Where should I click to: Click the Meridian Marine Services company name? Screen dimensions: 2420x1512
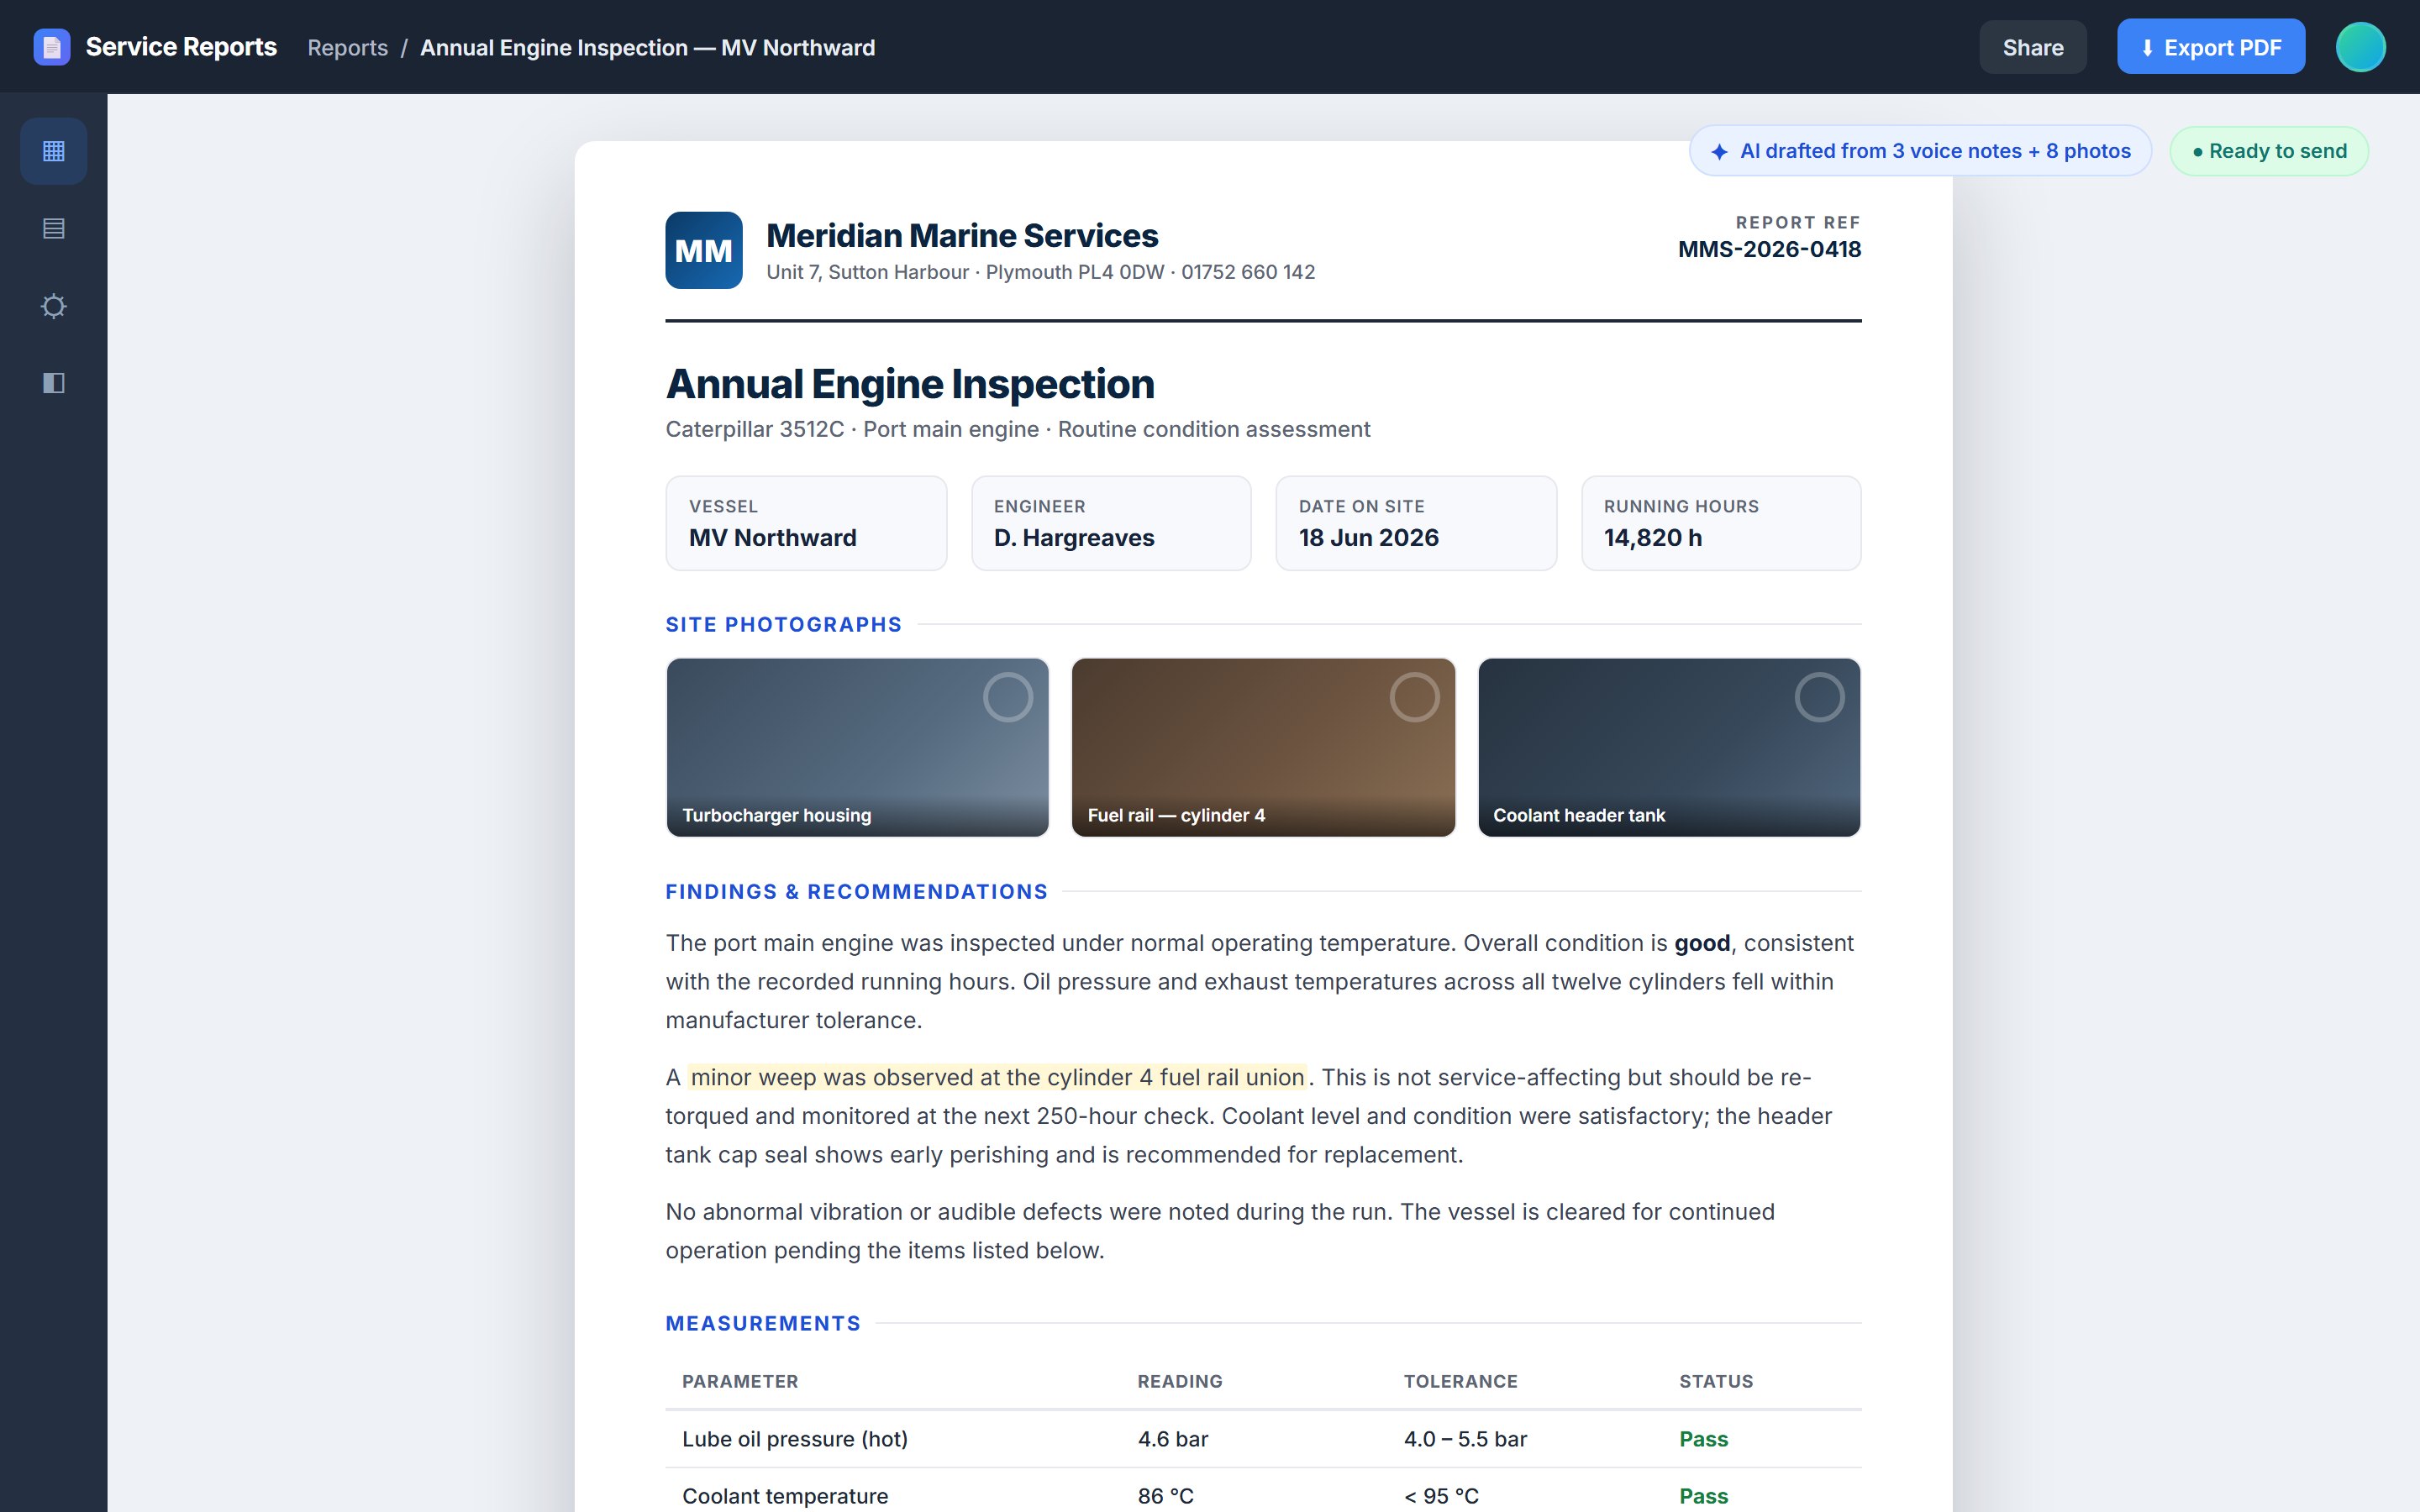point(962,235)
